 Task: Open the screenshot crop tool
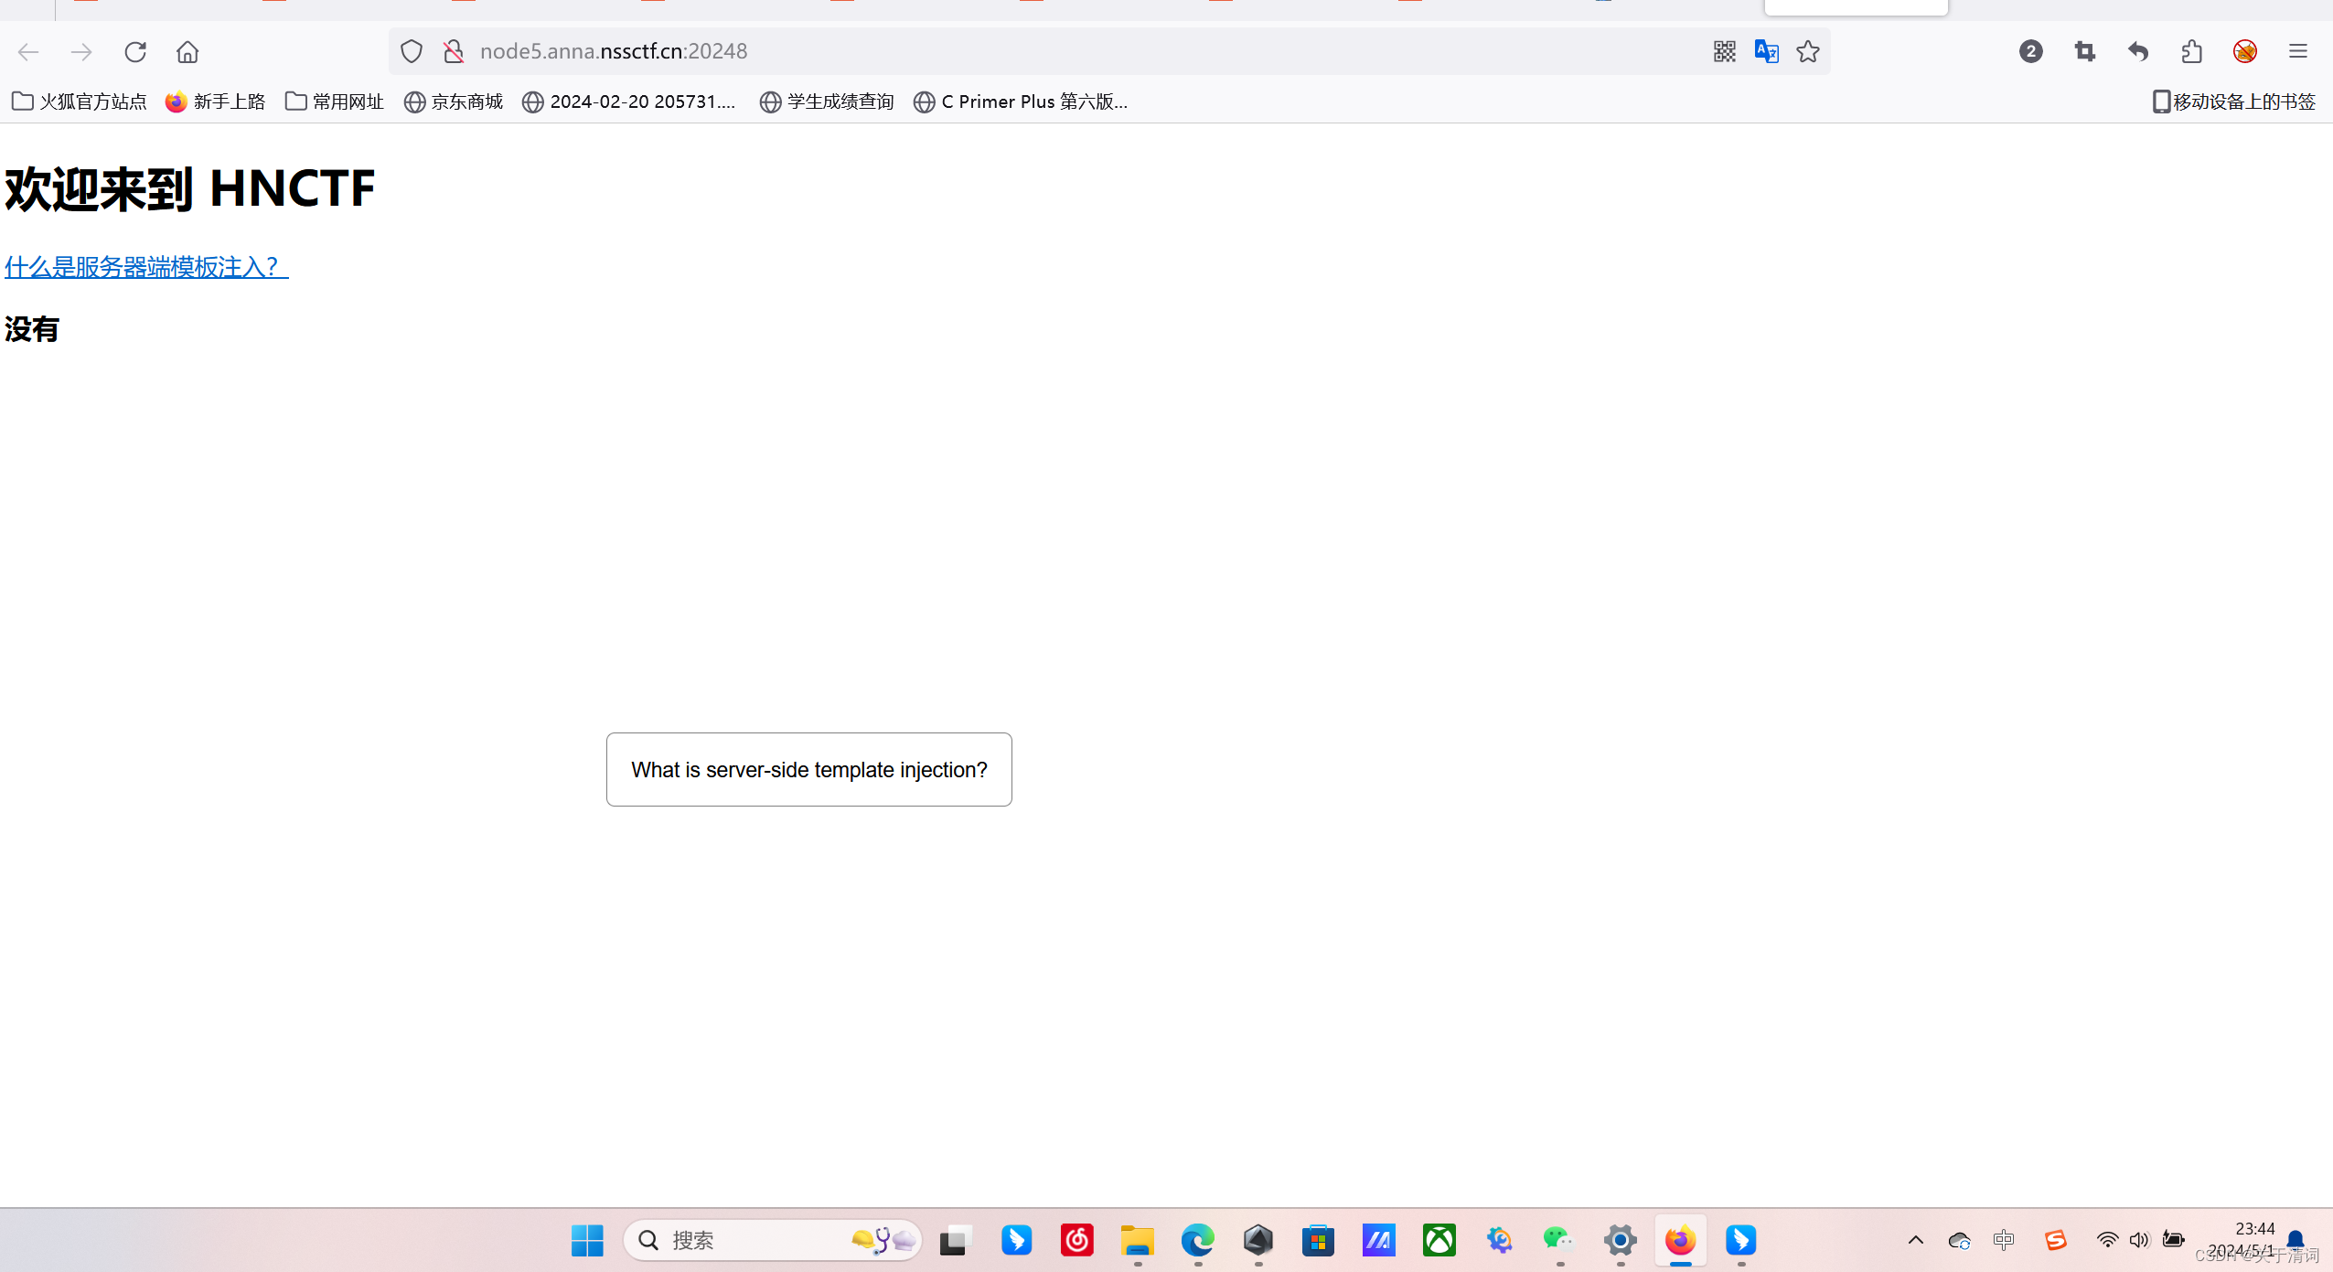coord(2084,51)
